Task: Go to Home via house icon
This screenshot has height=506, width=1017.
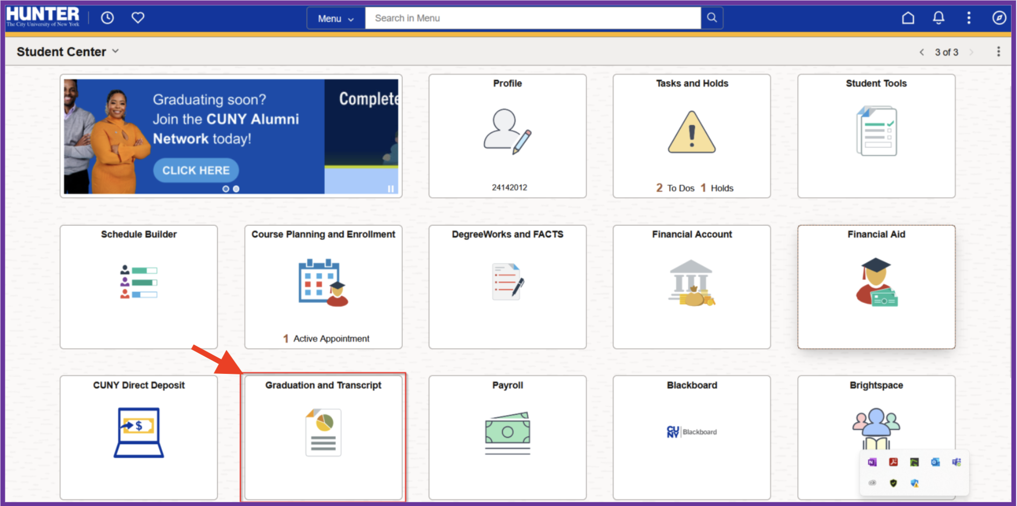Action: 908,18
